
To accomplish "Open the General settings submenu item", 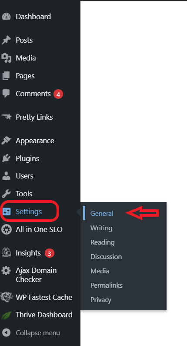I will click(102, 214).
